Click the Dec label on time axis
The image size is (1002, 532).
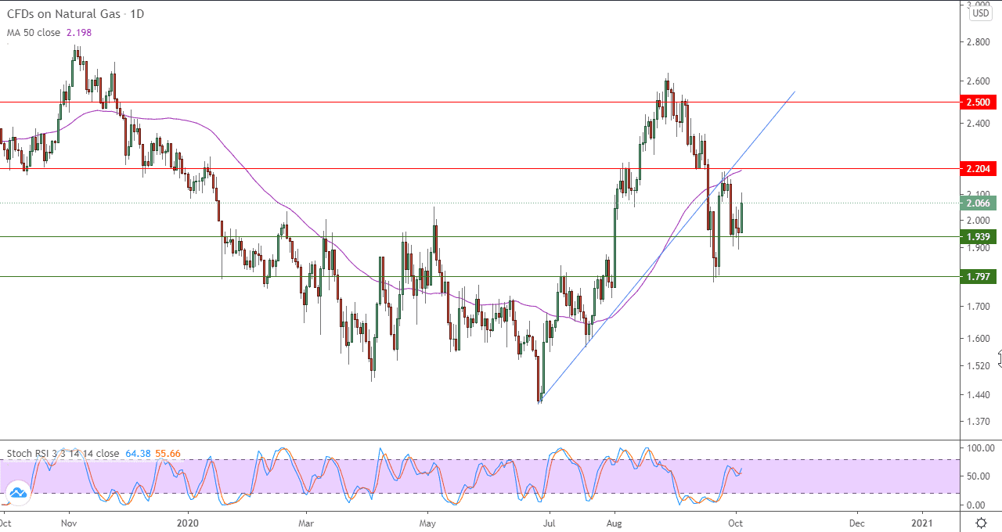click(x=857, y=522)
